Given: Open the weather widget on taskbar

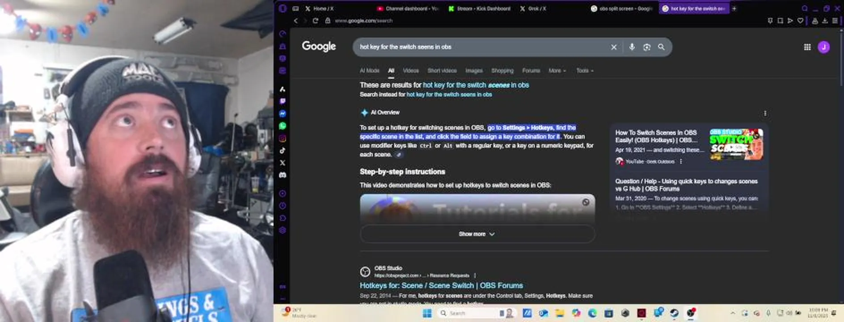Looking at the screenshot, I should click(x=300, y=313).
